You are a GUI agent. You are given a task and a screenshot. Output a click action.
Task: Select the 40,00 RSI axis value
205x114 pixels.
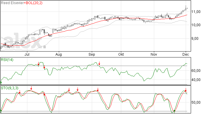(196, 80)
